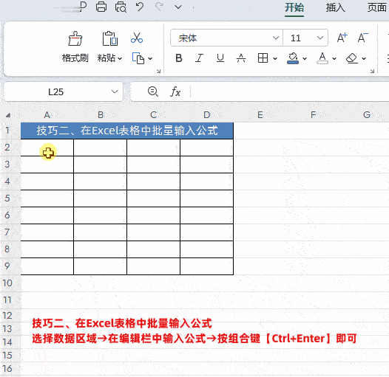The width and height of the screenshot is (389, 377).
Task: Undo the last action
Action: tap(140, 7)
